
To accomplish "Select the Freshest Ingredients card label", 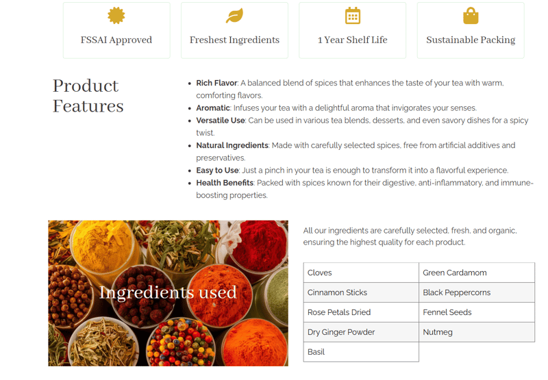I will (x=234, y=40).
